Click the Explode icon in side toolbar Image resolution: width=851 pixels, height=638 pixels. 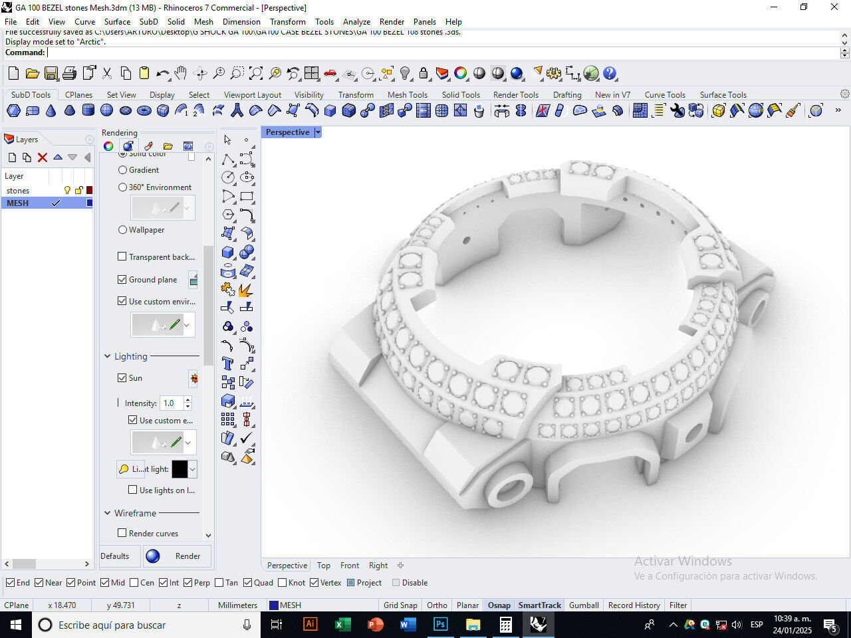[247, 289]
